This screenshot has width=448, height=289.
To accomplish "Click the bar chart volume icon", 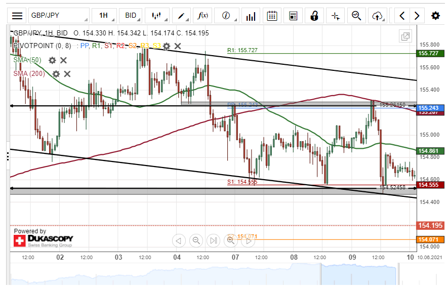I will click(251, 15).
